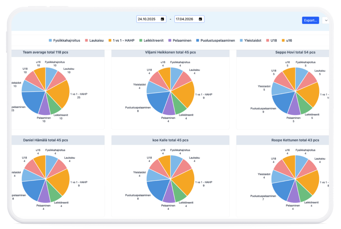Screen dimensions: 341x229
Task: Click the 24.10.2025 start date field
Action: pos(151,19)
